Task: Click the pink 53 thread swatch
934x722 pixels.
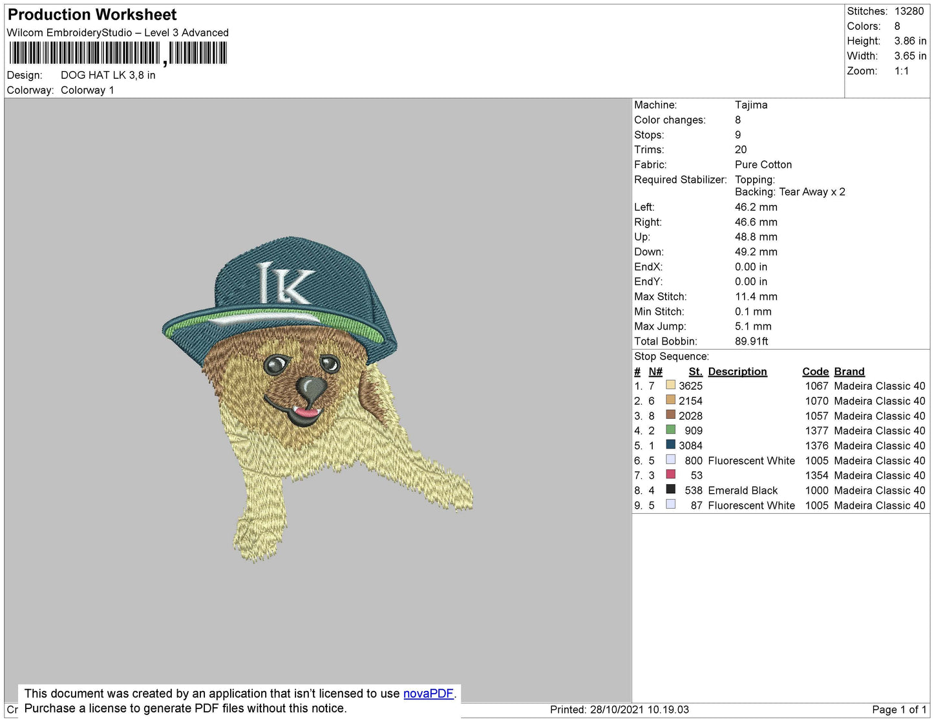Action: pos(670,474)
